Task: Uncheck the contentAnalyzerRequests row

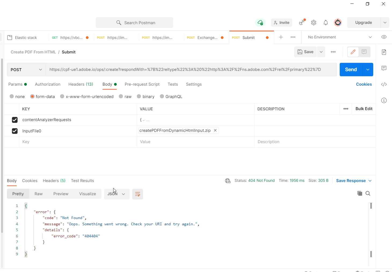Action: [x=15, y=120]
